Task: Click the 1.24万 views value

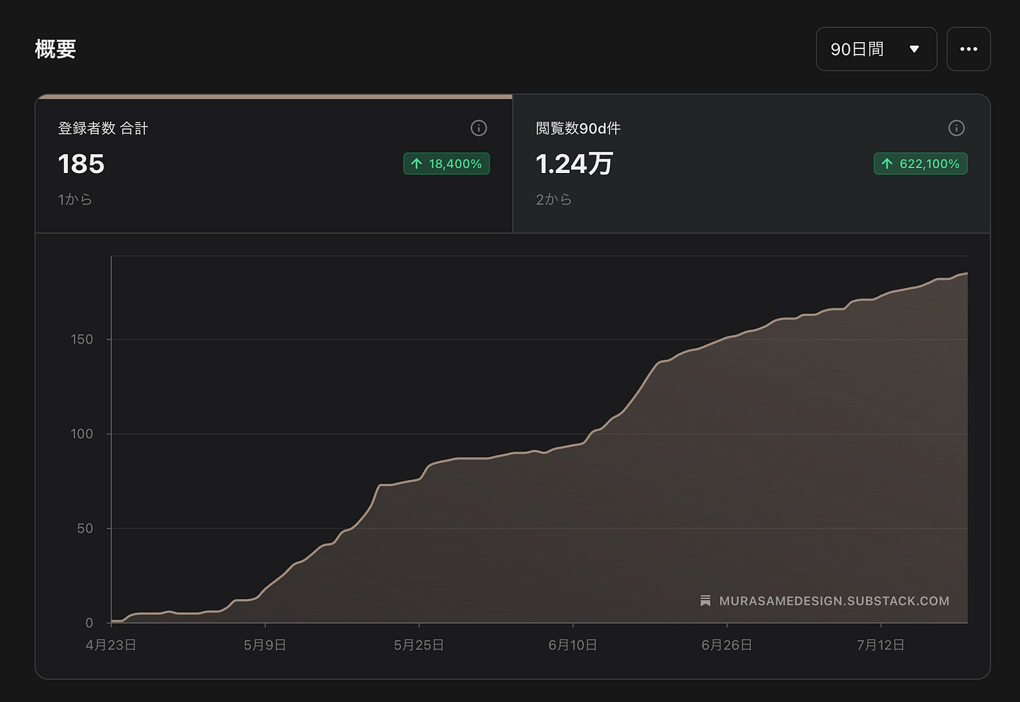Action: coord(574,164)
